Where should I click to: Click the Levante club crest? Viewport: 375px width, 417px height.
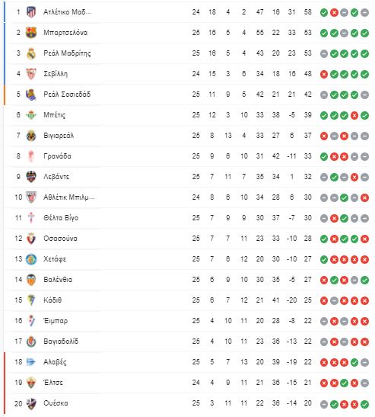[x=31, y=177]
